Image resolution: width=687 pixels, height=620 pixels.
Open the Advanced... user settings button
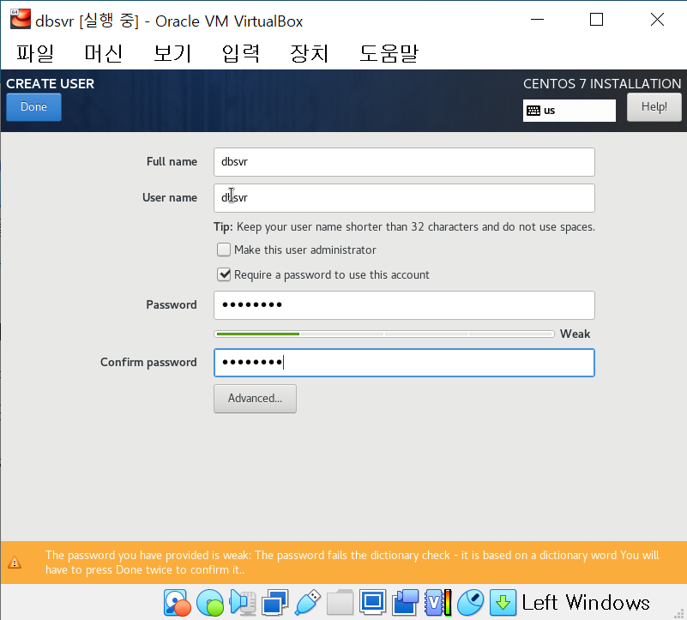255,398
